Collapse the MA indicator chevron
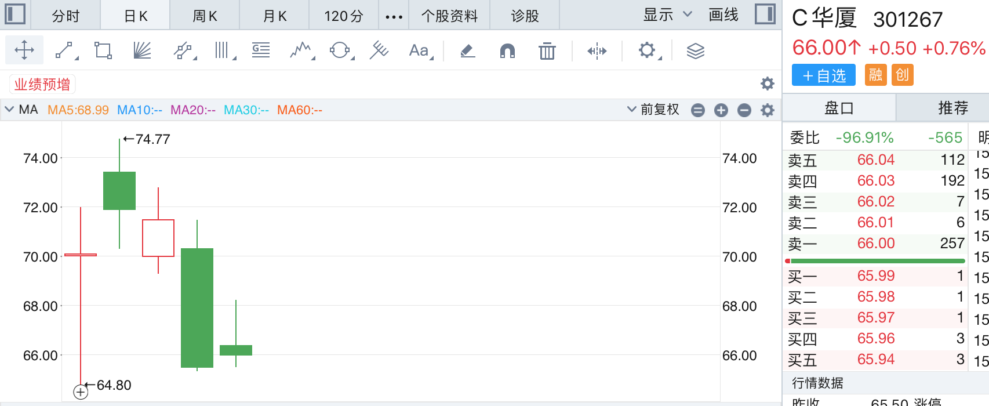Viewport: 989px width, 406px height. pyautogui.click(x=9, y=110)
